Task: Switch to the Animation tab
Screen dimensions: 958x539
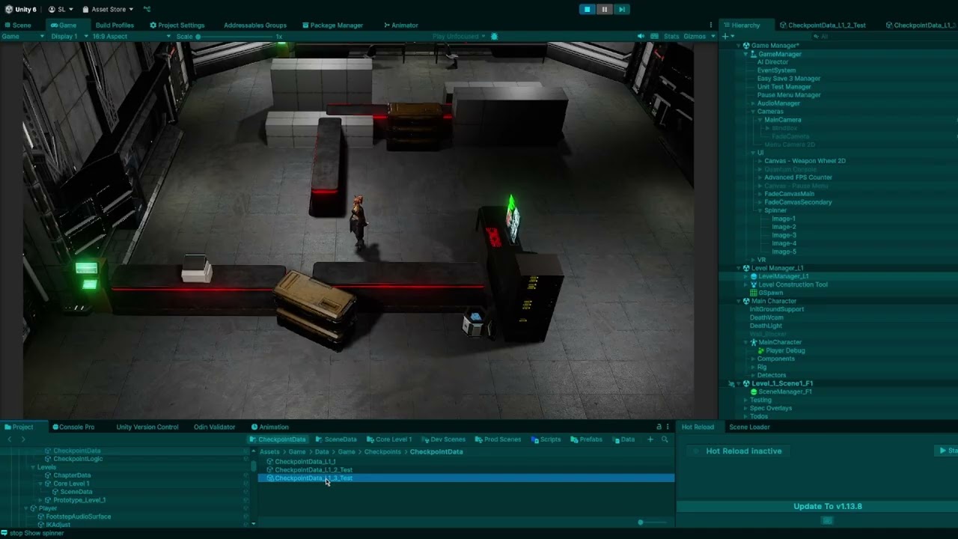Action: pyautogui.click(x=269, y=427)
